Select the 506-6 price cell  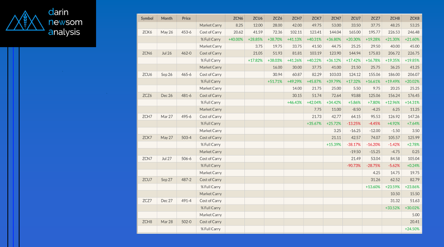click(x=186, y=159)
